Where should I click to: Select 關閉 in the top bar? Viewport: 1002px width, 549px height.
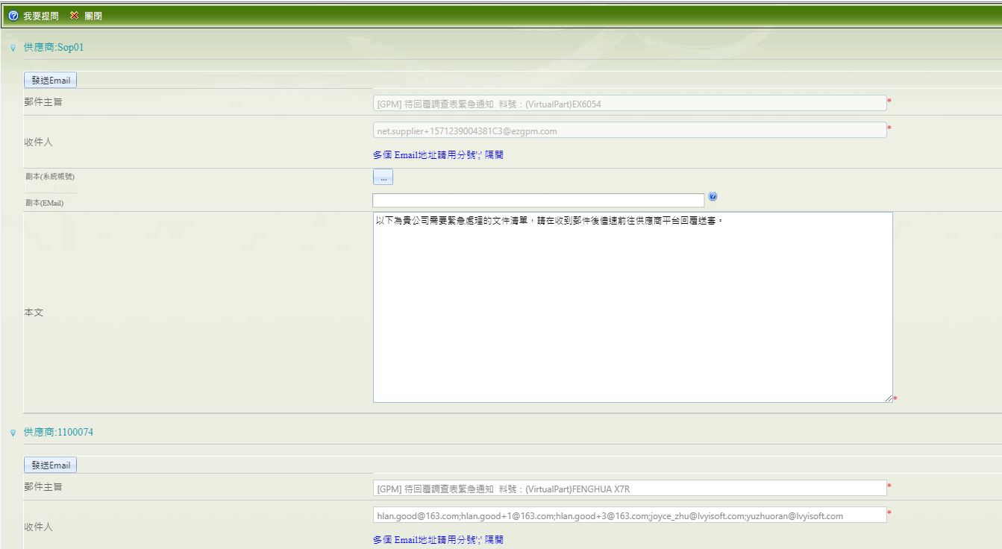click(93, 16)
